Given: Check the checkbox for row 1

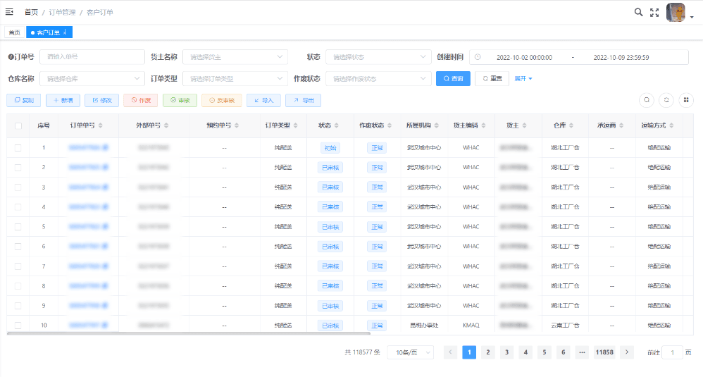Looking at the screenshot, I should [x=18, y=148].
